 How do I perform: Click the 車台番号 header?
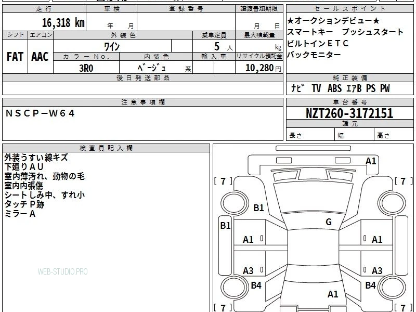(x=349, y=102)
